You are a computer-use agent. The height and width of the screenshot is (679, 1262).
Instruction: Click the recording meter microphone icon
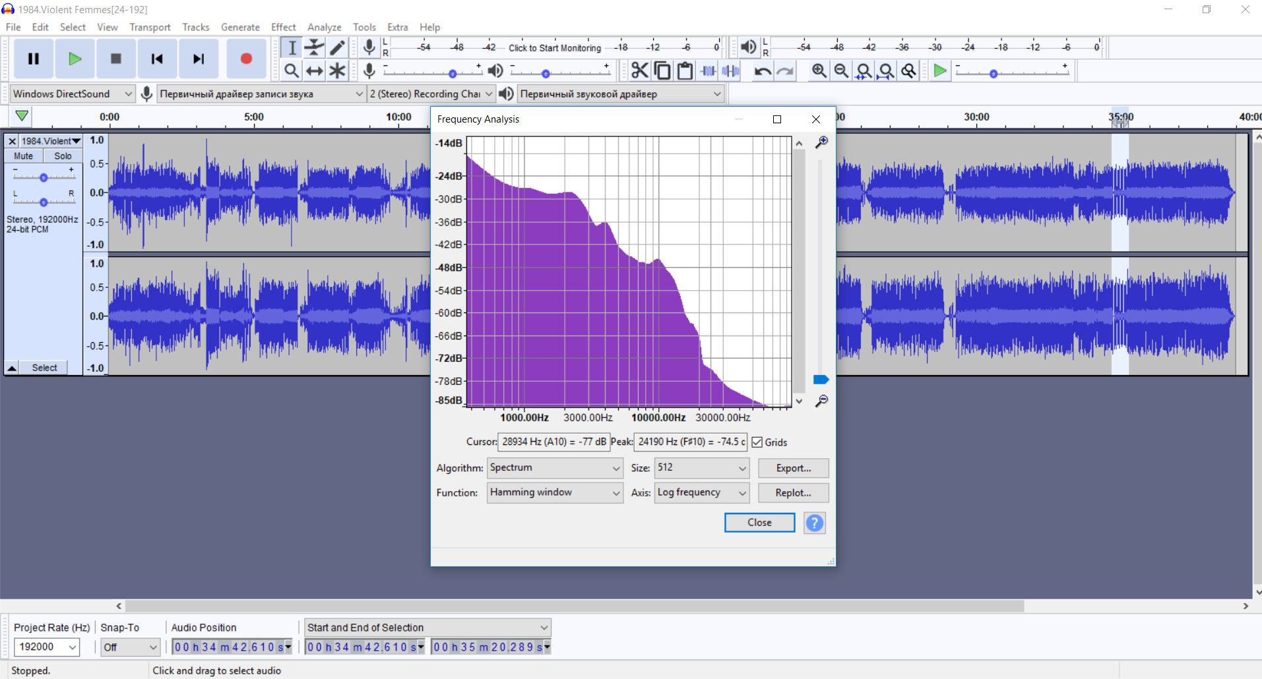coord(369,47)
